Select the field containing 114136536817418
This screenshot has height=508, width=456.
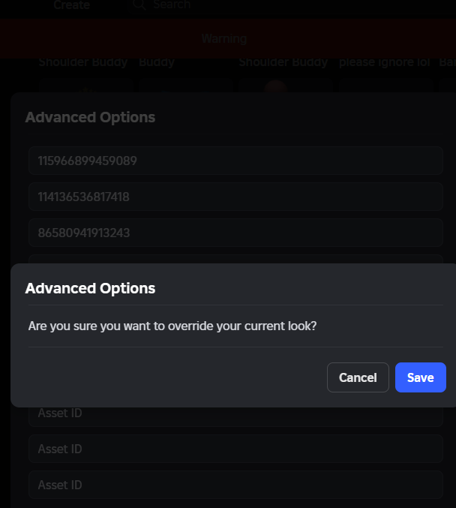pyautogui.click(x=235, y=197)
